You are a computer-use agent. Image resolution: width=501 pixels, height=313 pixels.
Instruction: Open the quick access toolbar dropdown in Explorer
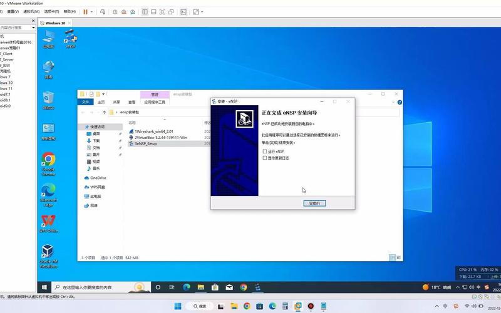[x=103, y=95]
